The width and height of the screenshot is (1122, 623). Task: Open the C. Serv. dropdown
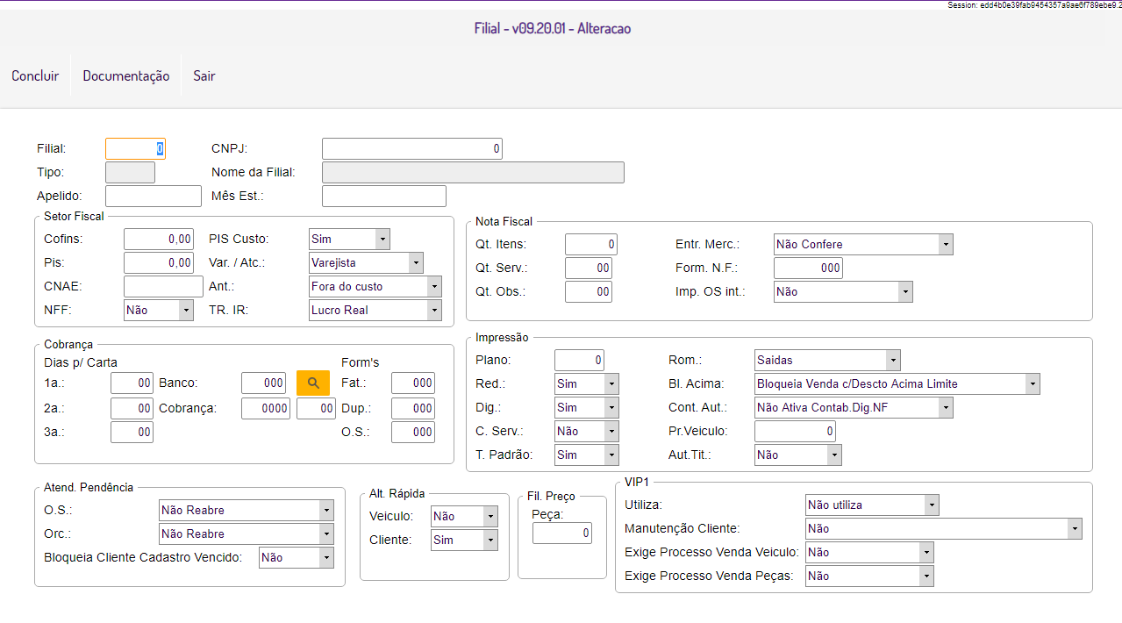coord(587,431)
